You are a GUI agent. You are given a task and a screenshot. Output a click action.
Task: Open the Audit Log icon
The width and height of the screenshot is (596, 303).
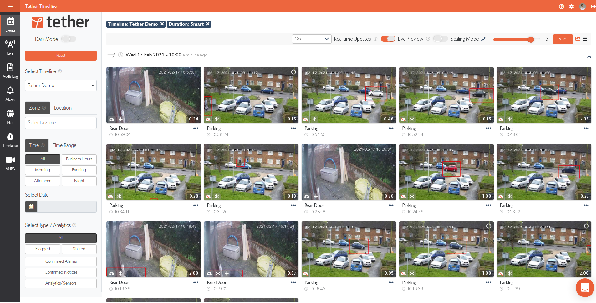10,70
